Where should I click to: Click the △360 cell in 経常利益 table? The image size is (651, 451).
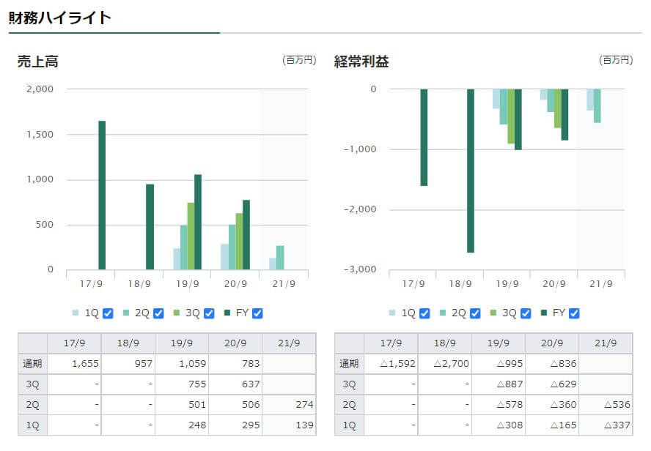pyautogui.click(x=552, y=405)
